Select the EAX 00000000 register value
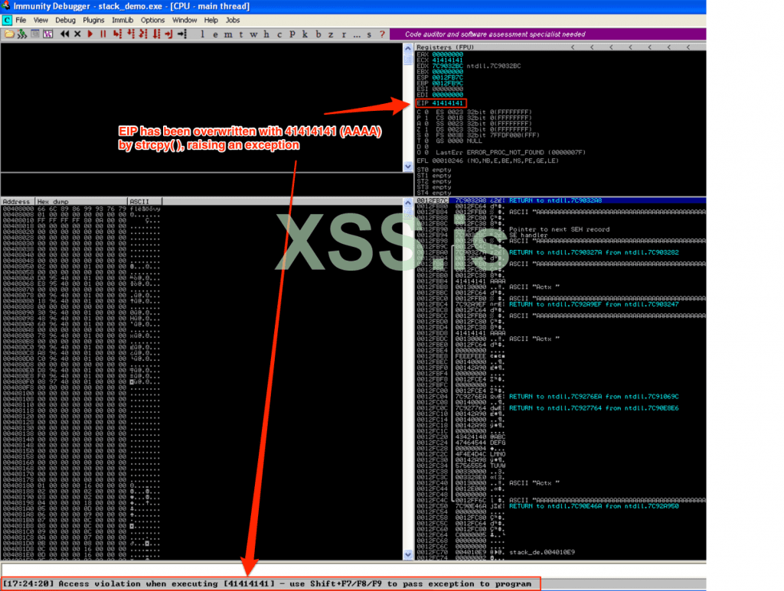Viewport: 784px width, 591px height. [x=447, y=54]
